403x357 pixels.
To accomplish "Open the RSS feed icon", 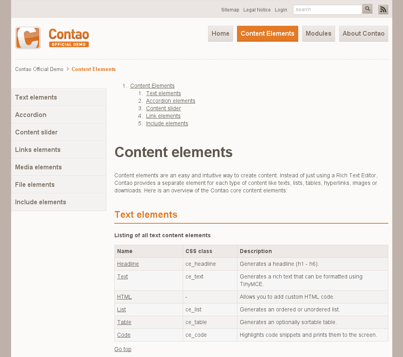I will [383, 10].
